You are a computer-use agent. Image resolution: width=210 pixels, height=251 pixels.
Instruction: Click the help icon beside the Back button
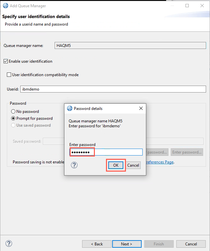9,243
